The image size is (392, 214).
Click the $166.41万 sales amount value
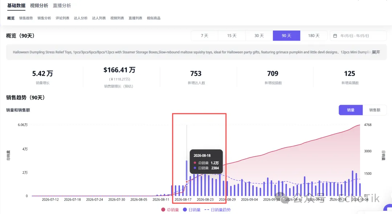(x=119, y=70)
